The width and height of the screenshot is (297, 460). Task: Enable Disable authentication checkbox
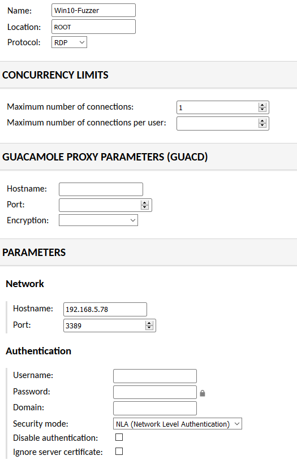tap(119, 437)
